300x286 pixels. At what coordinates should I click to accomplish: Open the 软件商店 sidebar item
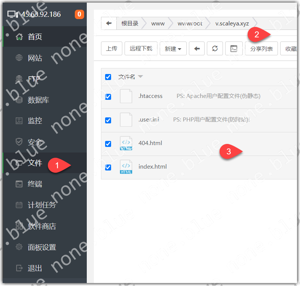(42, 226)
